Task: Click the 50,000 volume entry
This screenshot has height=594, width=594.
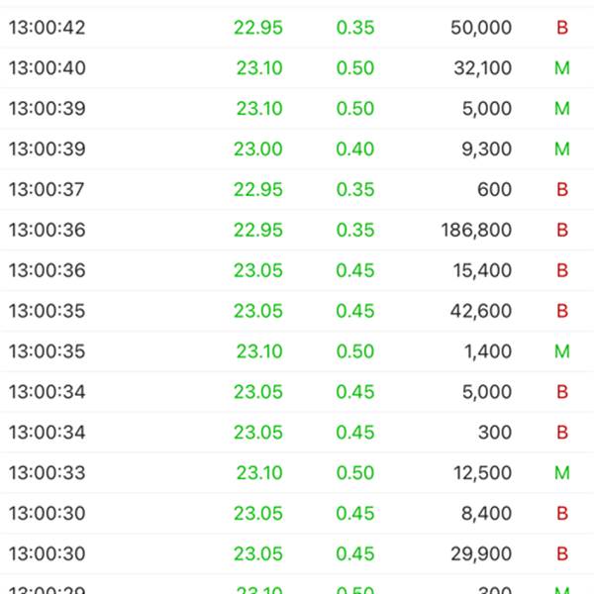Action: pyautogui.click(x=481, y=28)
